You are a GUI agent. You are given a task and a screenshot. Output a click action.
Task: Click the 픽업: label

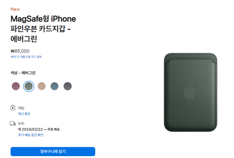(21, 108)
